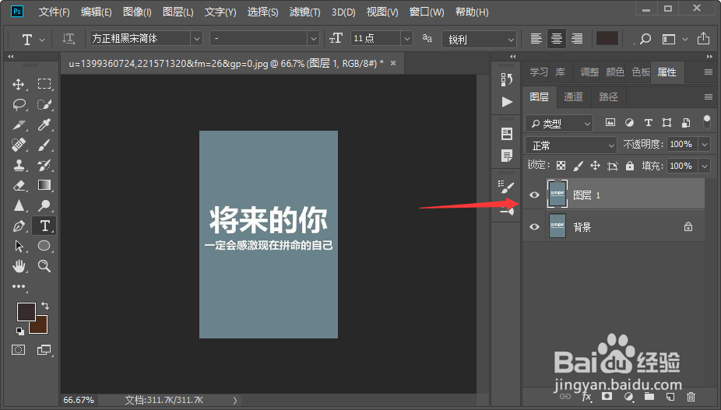The width and height of the screenshot is (721, 410).
Task: Toggle the layer filter on/off switch
Action: [x=707, y=122]
